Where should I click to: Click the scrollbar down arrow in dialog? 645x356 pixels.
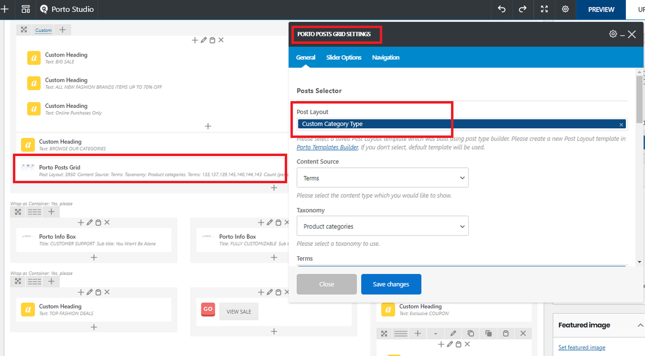[x=639, y=262]
